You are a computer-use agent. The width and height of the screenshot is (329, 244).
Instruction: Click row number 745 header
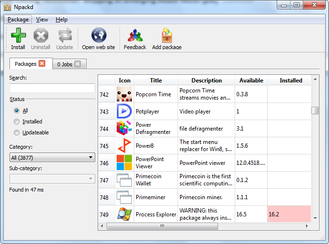click(x=106, y=145)
